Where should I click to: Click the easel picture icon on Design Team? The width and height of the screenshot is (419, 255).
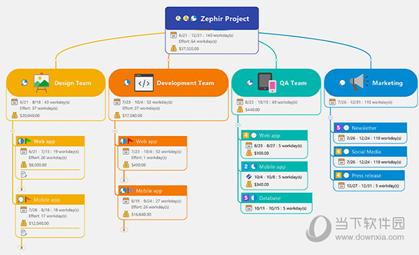[41, 82]
